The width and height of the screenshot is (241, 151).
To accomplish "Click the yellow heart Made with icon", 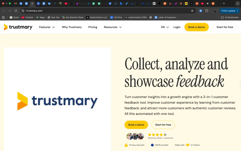I will 188,145.
